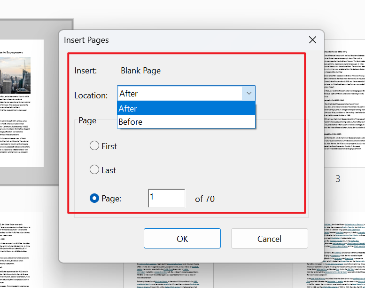Click the 'Blank Page' insert value text
Image resolution: width=365 pixels, height=288 pixels.
[140, 71]
